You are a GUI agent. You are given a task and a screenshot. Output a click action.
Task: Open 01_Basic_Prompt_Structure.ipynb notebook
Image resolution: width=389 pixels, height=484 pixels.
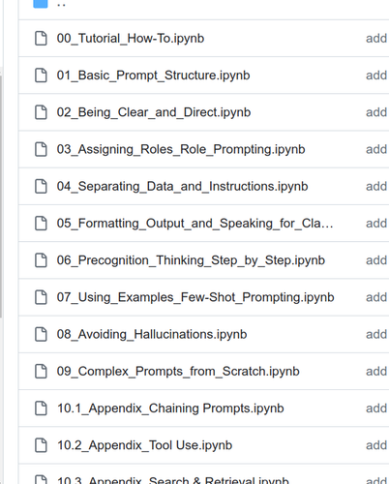[x=153, y=76]
